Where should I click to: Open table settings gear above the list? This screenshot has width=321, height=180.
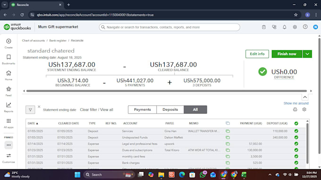point(304,109)
